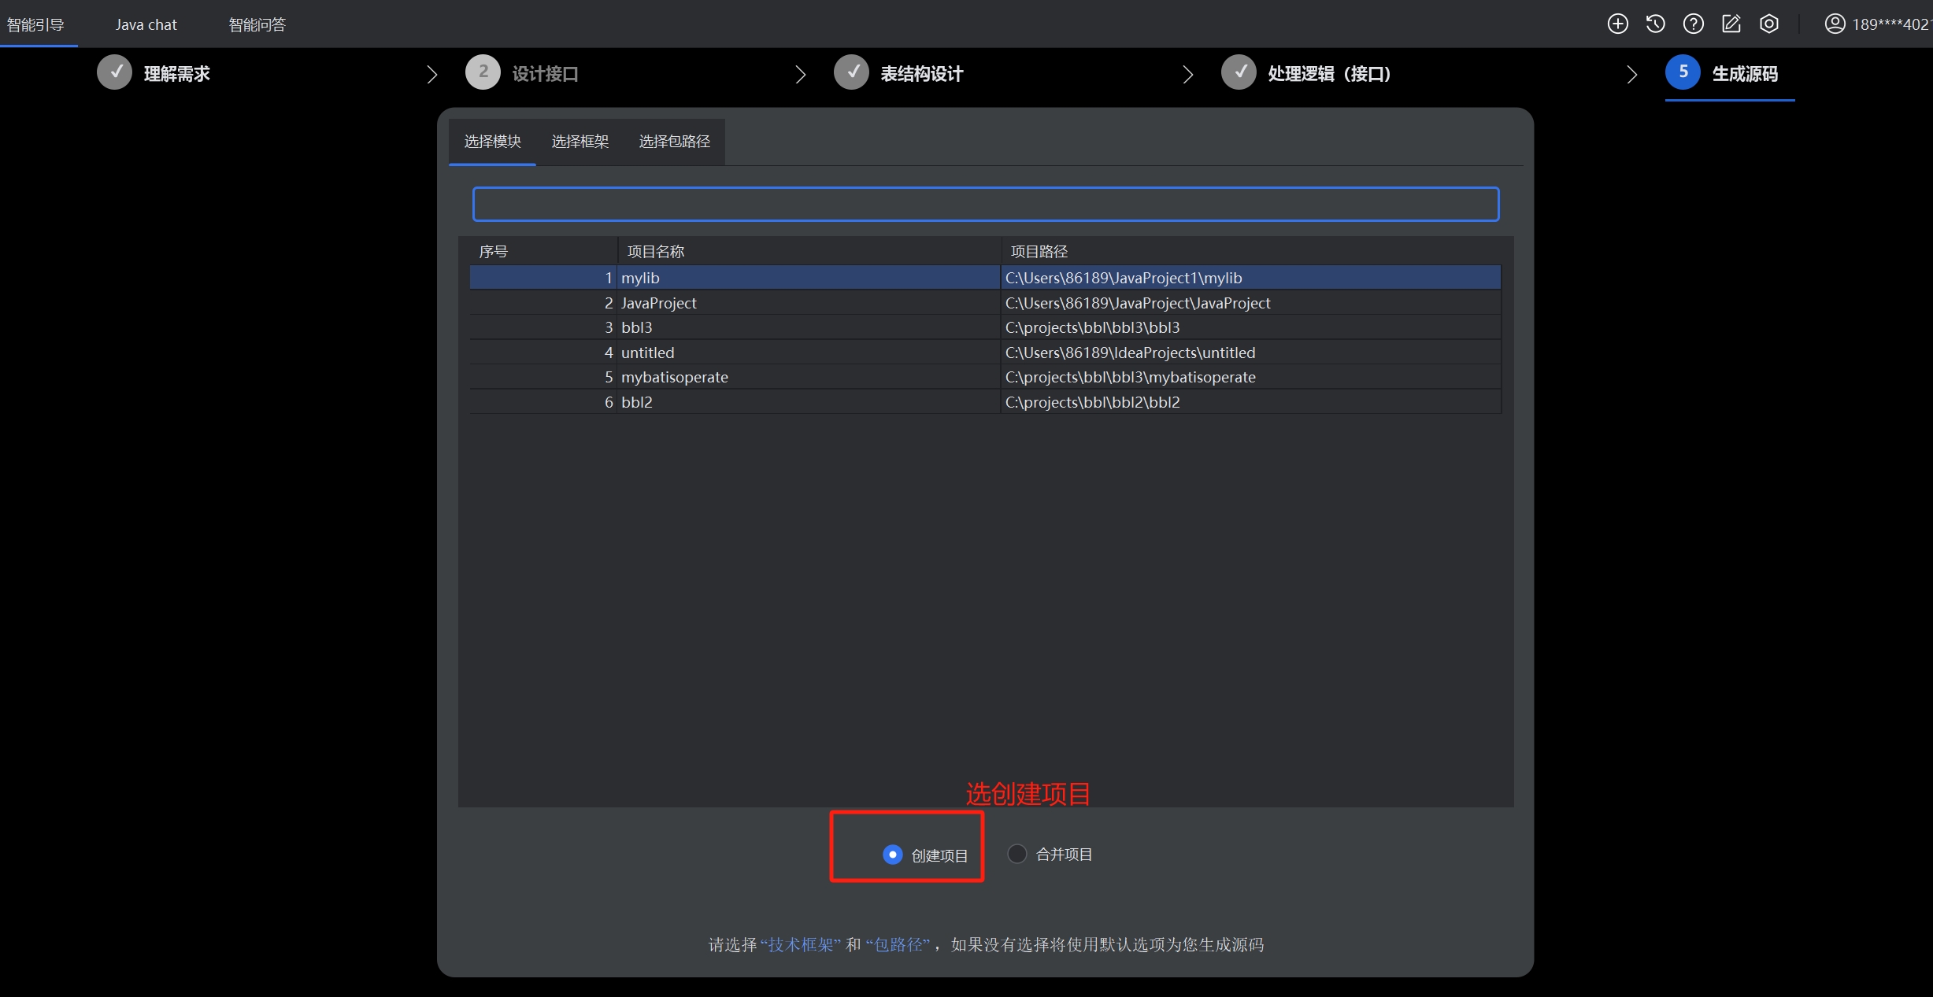Open the Java chat top tab
The width and height of the screenshot is (1933, 997).
pos(146,24)
